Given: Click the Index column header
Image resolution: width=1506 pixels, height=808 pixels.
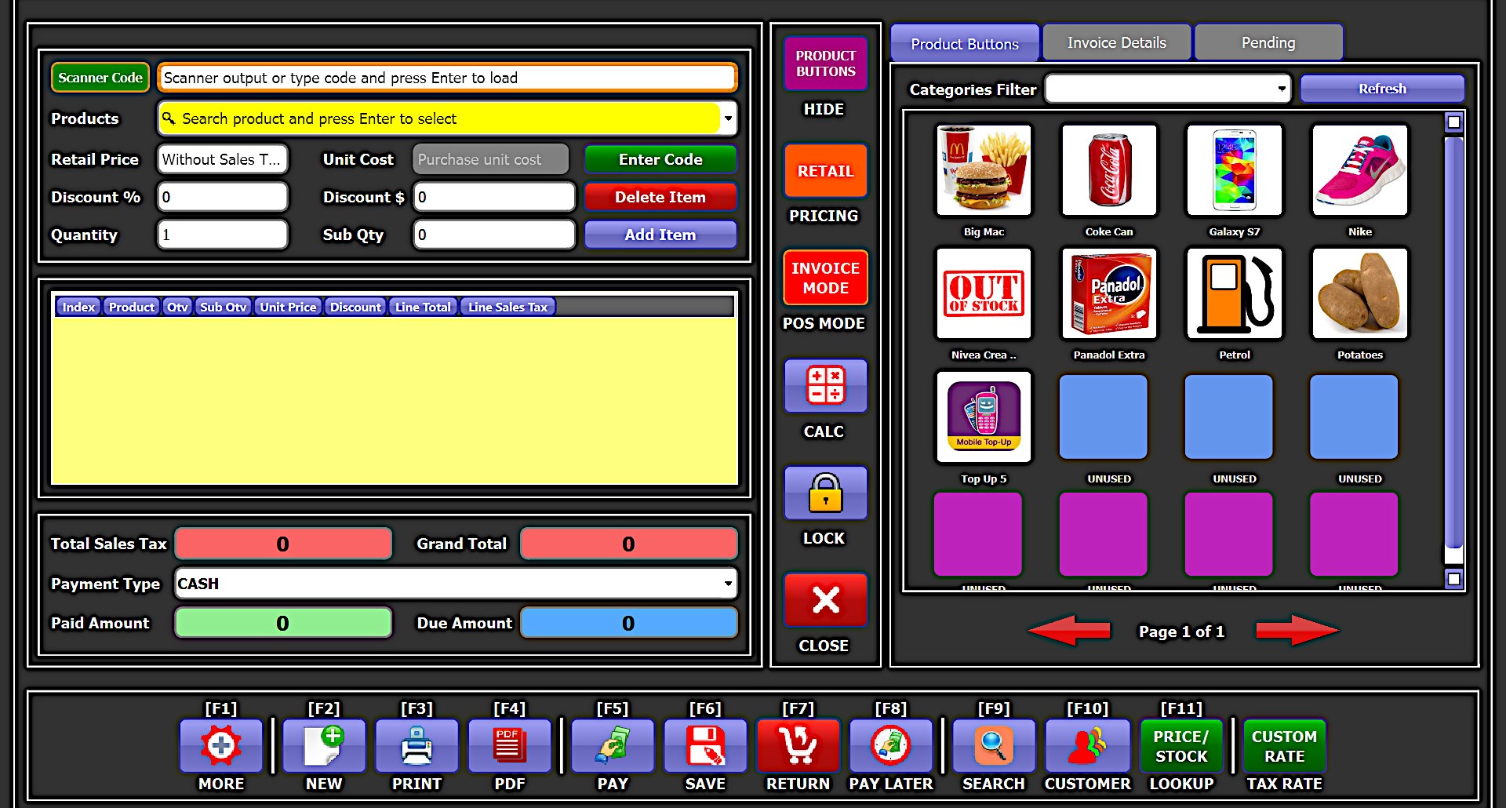Looking at the screenshot, I should [78, 307].
